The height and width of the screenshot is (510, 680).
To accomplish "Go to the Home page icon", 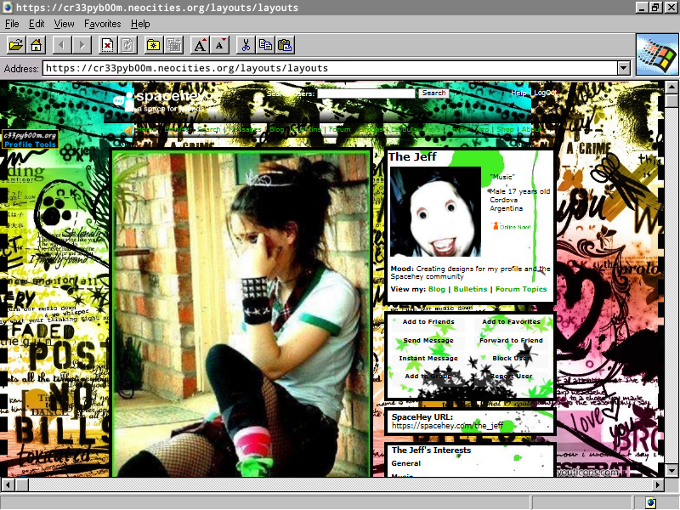I will pos(37,45).
